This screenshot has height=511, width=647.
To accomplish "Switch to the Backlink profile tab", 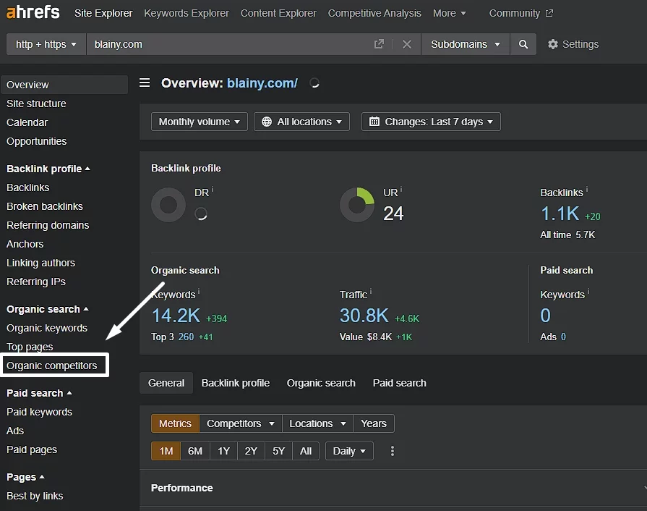I will 235,383.
